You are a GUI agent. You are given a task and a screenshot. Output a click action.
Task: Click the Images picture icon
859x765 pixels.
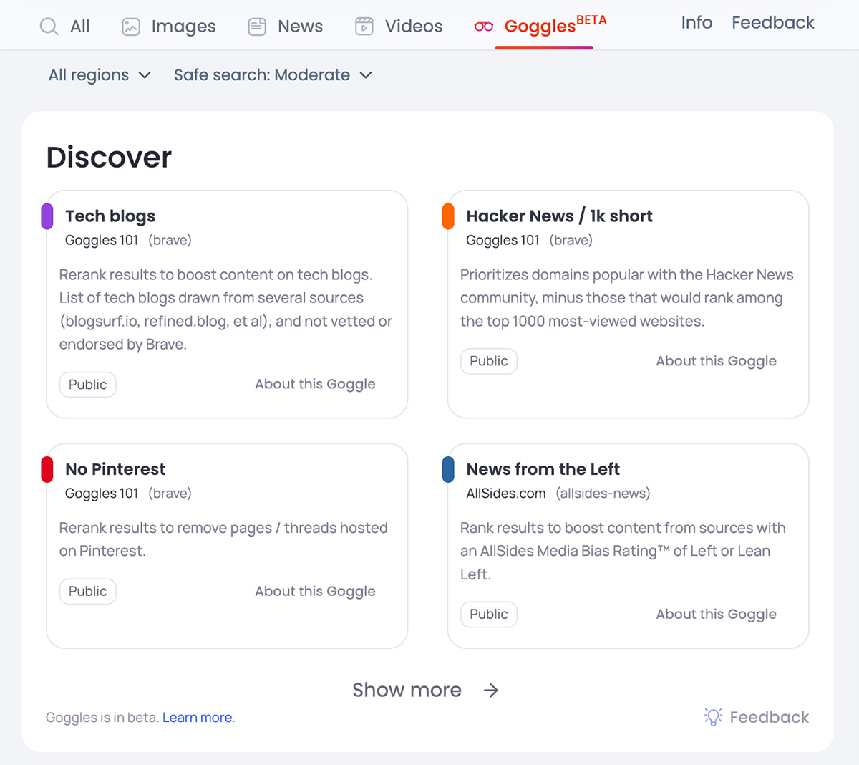(131, 27)
